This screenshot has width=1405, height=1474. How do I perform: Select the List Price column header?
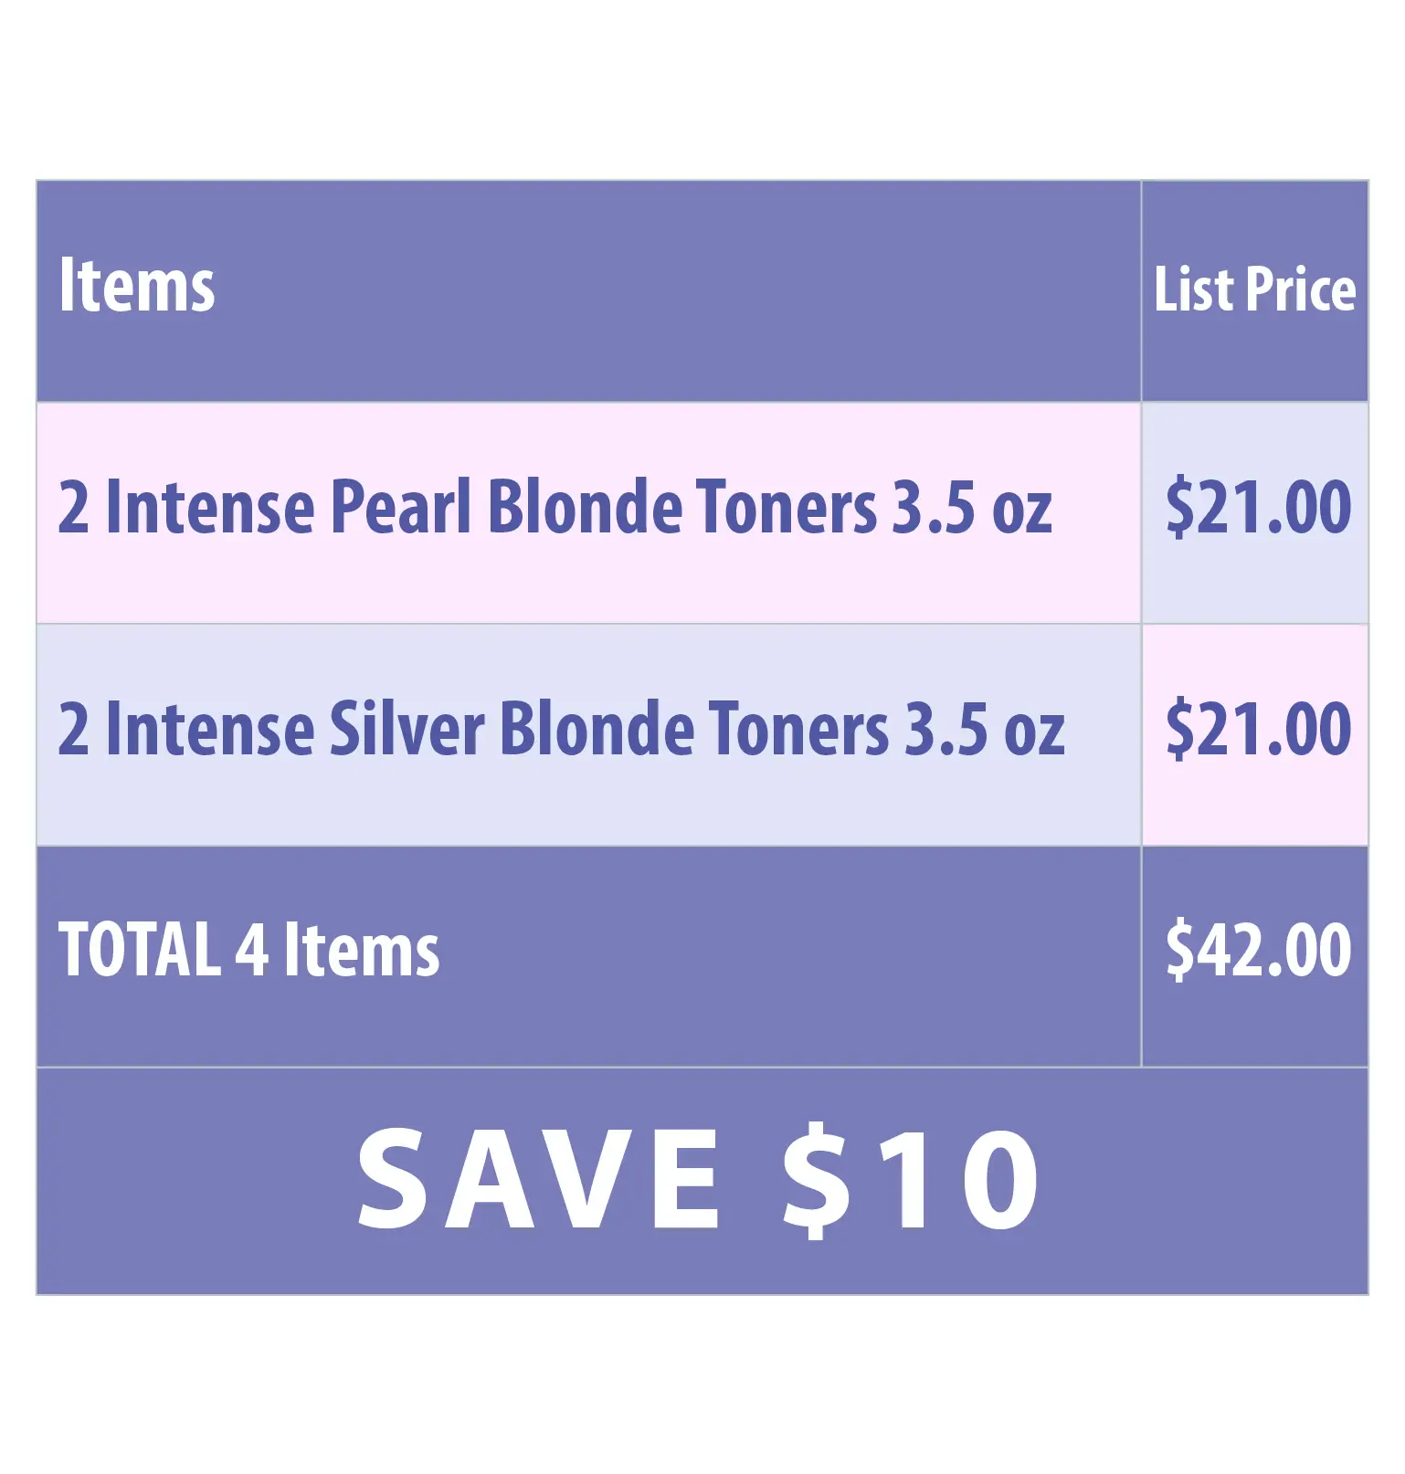1254,290
